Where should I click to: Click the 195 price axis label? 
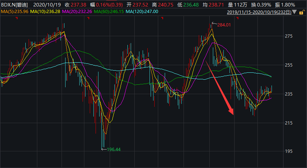(289, 151)
